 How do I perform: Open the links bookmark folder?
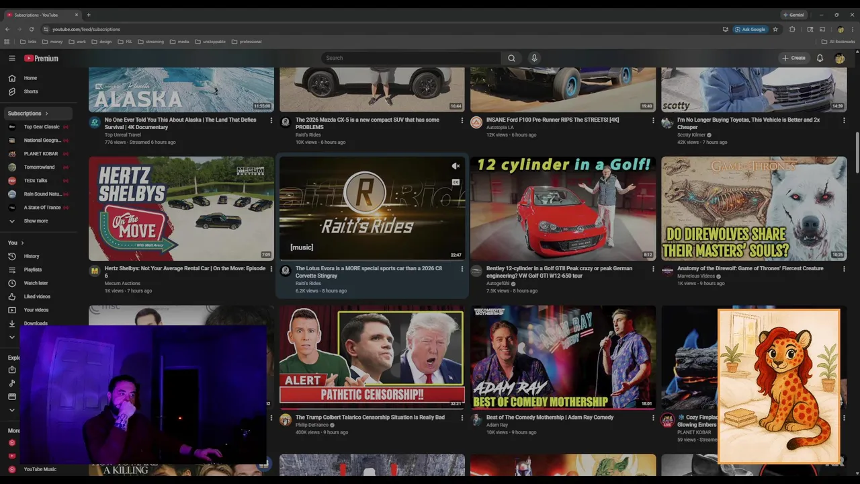click(28, 42)
